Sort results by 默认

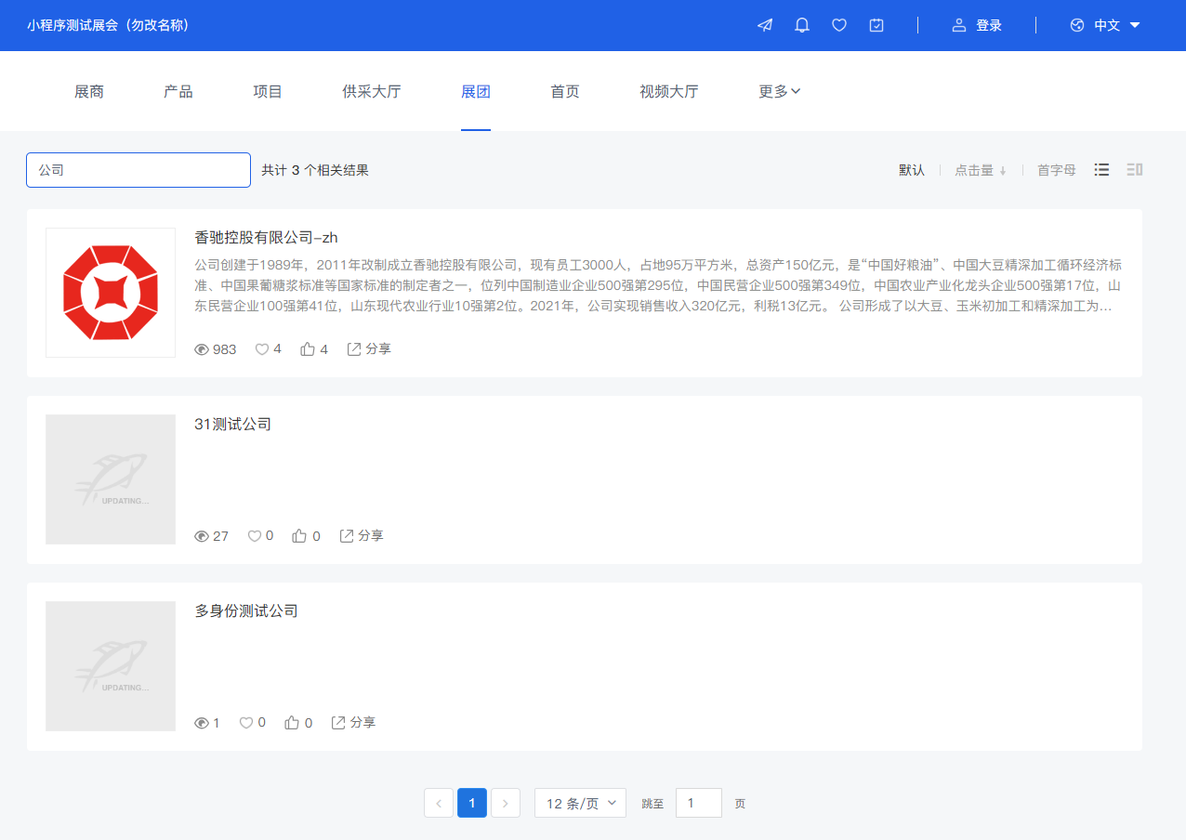(912, 170)
